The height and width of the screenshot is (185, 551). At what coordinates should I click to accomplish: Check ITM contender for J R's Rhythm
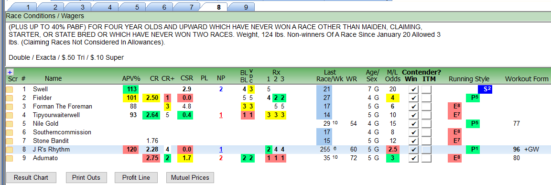tap(426, 150)
